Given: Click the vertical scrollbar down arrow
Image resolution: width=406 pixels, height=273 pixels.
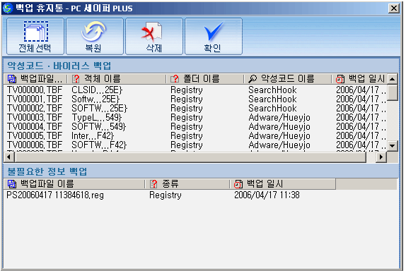Looking at the screenshot, I should click(x=393, y=146).
